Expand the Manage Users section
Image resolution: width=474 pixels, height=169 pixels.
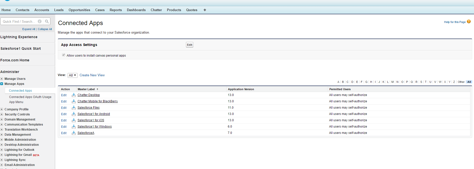(x=2, y=79)
